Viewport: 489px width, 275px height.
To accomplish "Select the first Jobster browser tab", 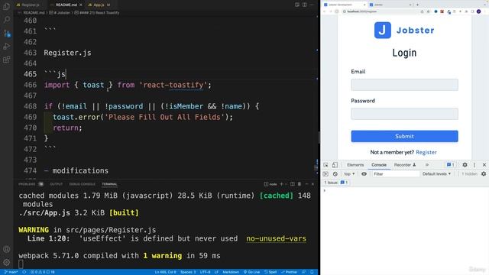I will (x=345, y=5).
